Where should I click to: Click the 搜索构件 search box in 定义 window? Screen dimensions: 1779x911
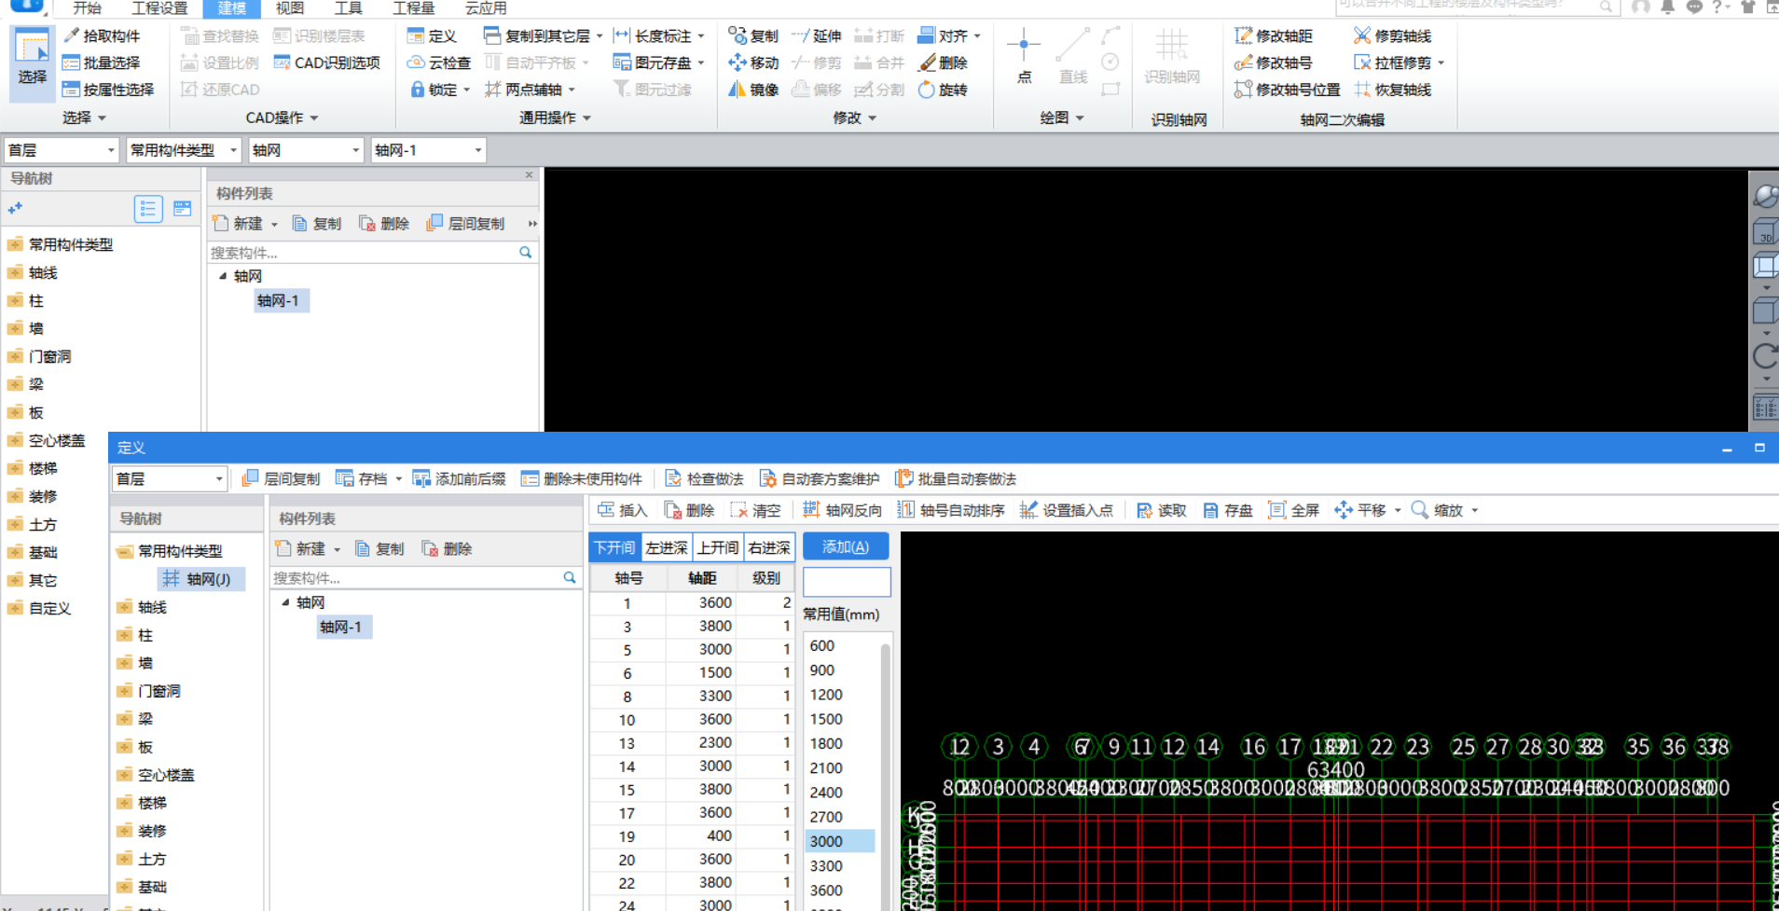(x=424, y=578)
